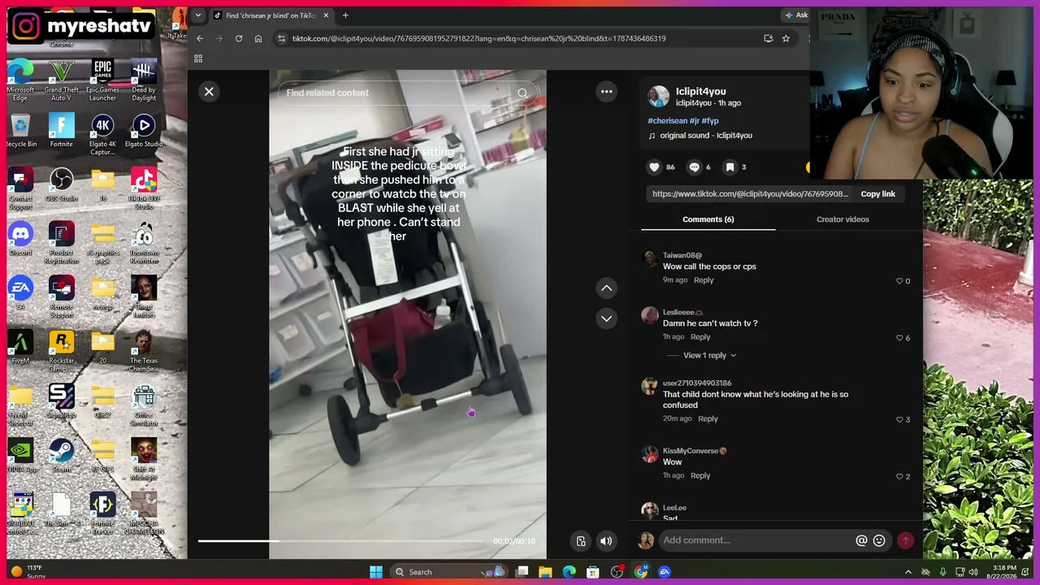Open Dead by Daylight desktop icon
Screen dimensions: 1040x585
(144, 81)
